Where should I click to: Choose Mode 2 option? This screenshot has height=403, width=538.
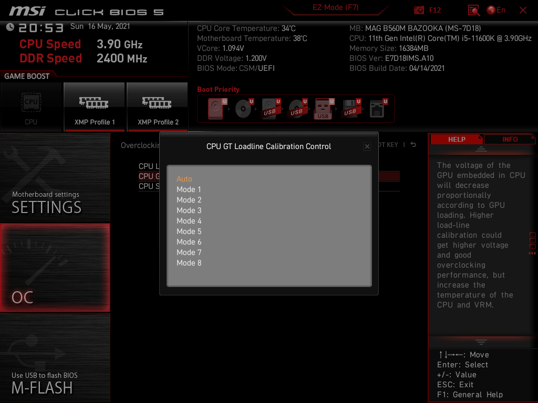pyautogui.click(x=189, y=200)
